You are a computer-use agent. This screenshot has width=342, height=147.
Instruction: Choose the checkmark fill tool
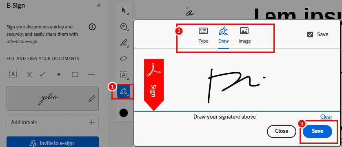pos(42,74)
